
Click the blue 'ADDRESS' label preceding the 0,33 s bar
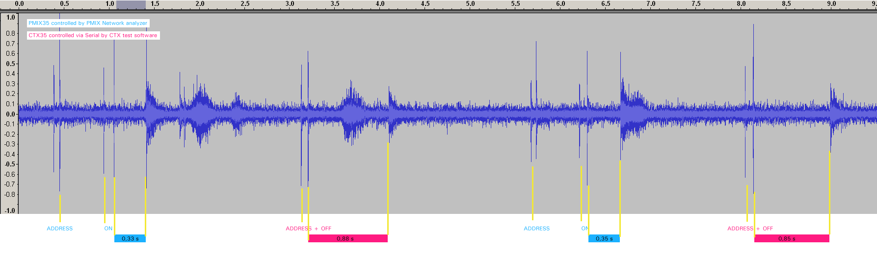[60, 229]
